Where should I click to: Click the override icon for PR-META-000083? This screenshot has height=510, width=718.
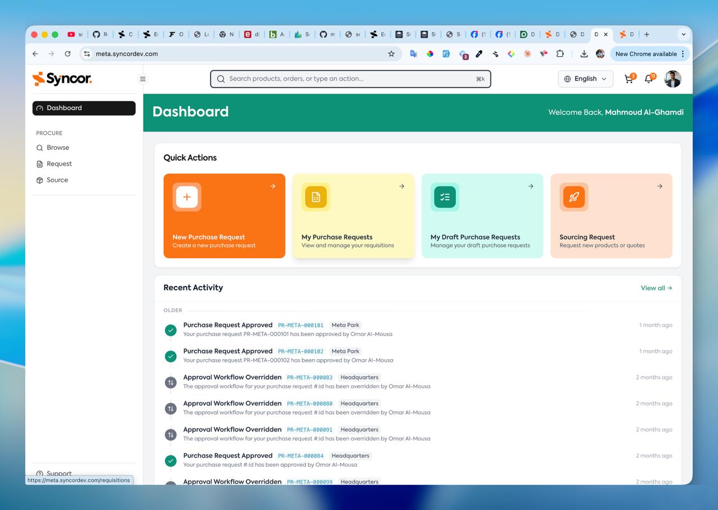click(171, 383)
